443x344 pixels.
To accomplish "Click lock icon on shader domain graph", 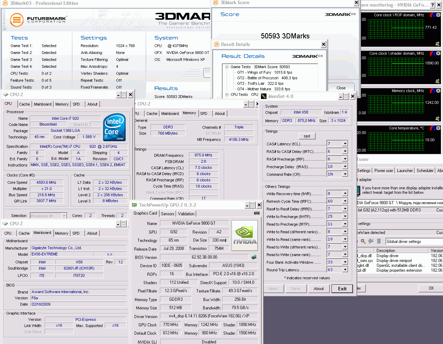I will tap(437, 81).
